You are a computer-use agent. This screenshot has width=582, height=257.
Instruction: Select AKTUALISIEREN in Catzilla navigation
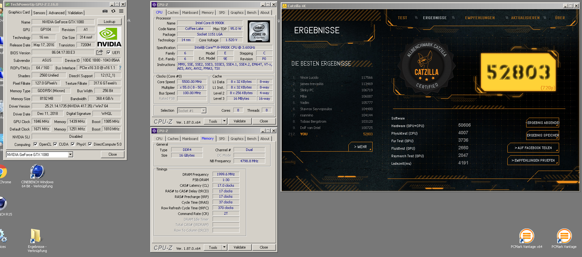point(525,18)
